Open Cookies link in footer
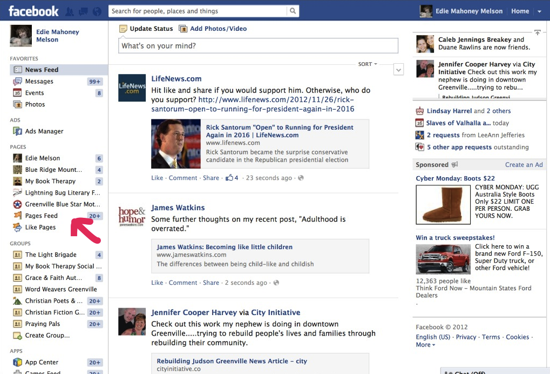Screen dimensions: 550x374 coord(517,337)
